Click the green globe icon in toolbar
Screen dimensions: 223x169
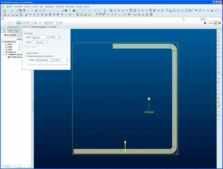(66, 11)
